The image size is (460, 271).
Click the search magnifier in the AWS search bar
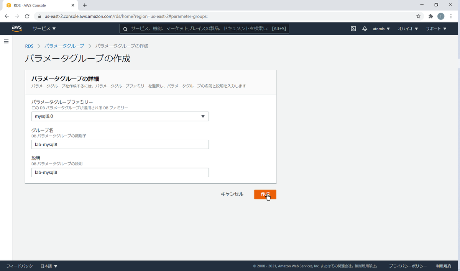(x=125, y=28)
